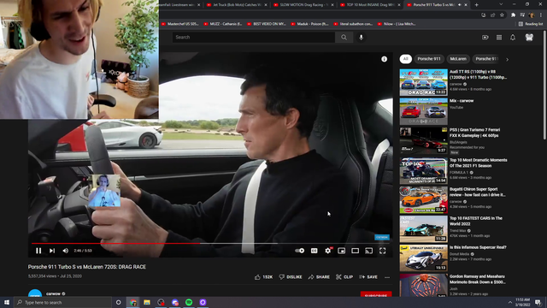
Task: Switch to TOP 10 Most INSANE Drag tab
Action: tap(369, 5)
